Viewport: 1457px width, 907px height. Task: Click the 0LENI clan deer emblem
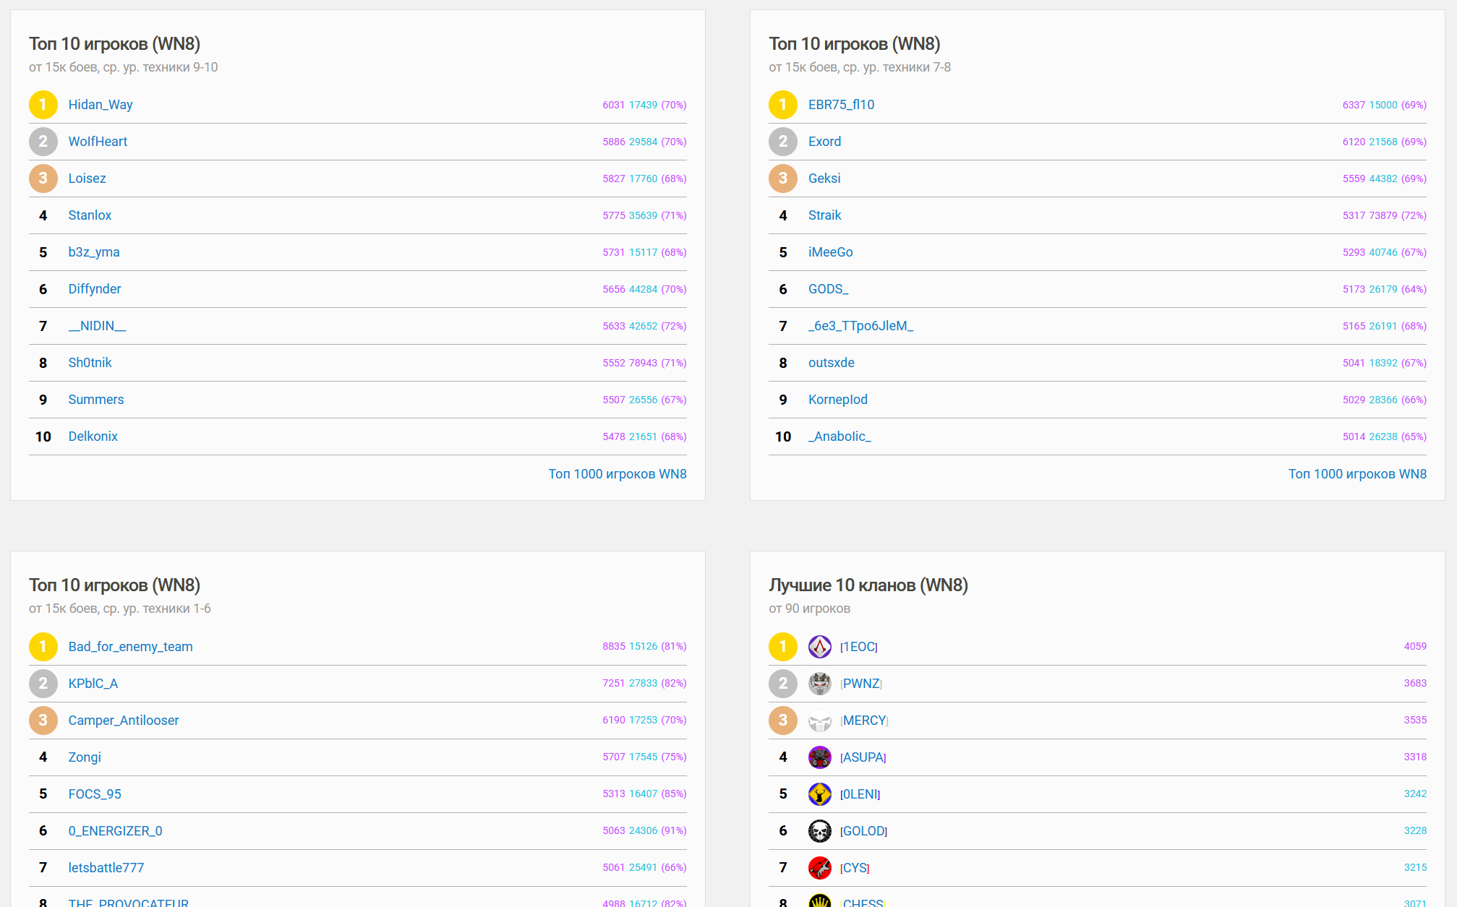click(819, 794)
